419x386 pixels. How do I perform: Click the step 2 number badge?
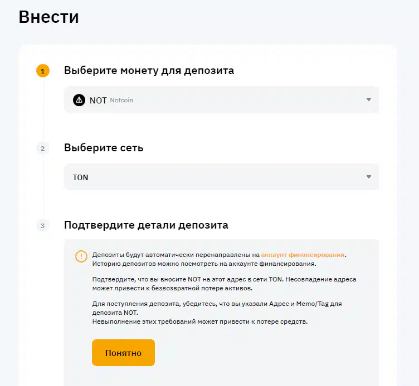43,149
